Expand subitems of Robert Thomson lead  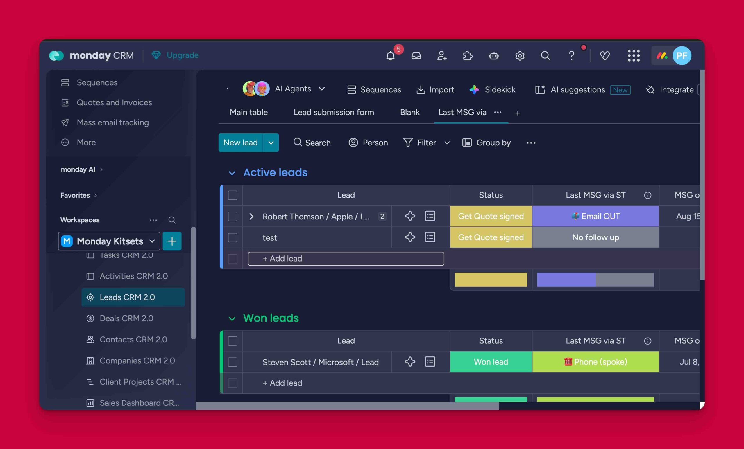point(251,216)
